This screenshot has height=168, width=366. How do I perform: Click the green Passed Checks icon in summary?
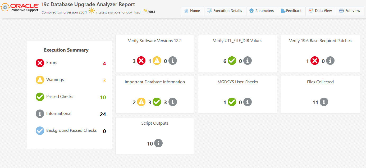(40, 97)
